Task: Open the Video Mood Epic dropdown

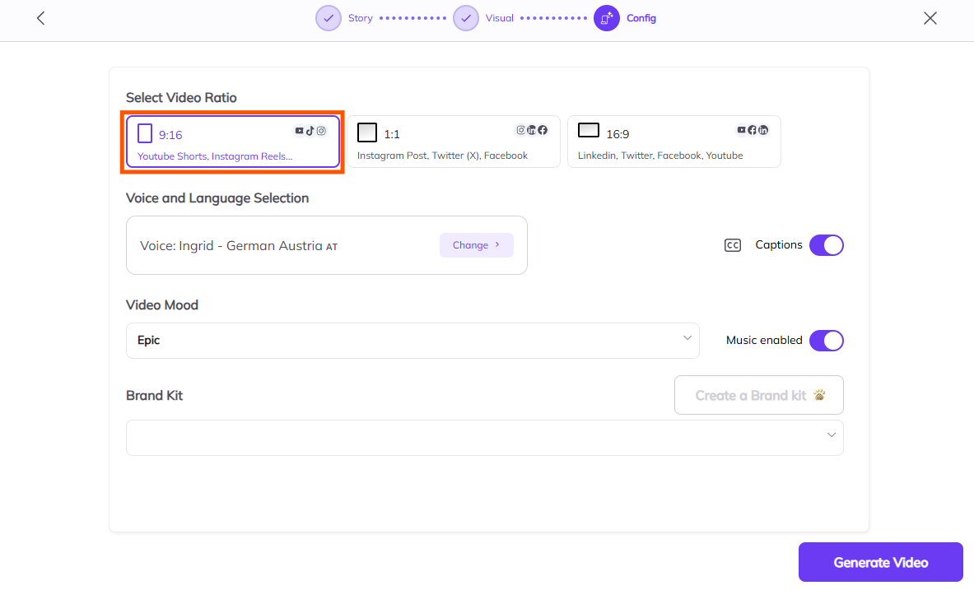Action: click(412, 341)
